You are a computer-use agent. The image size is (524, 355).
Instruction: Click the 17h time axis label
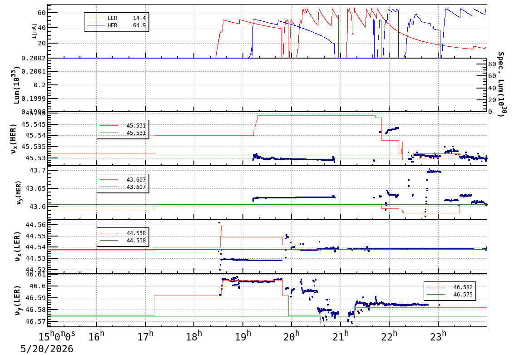pyautogui.click(x=145, y=335)
